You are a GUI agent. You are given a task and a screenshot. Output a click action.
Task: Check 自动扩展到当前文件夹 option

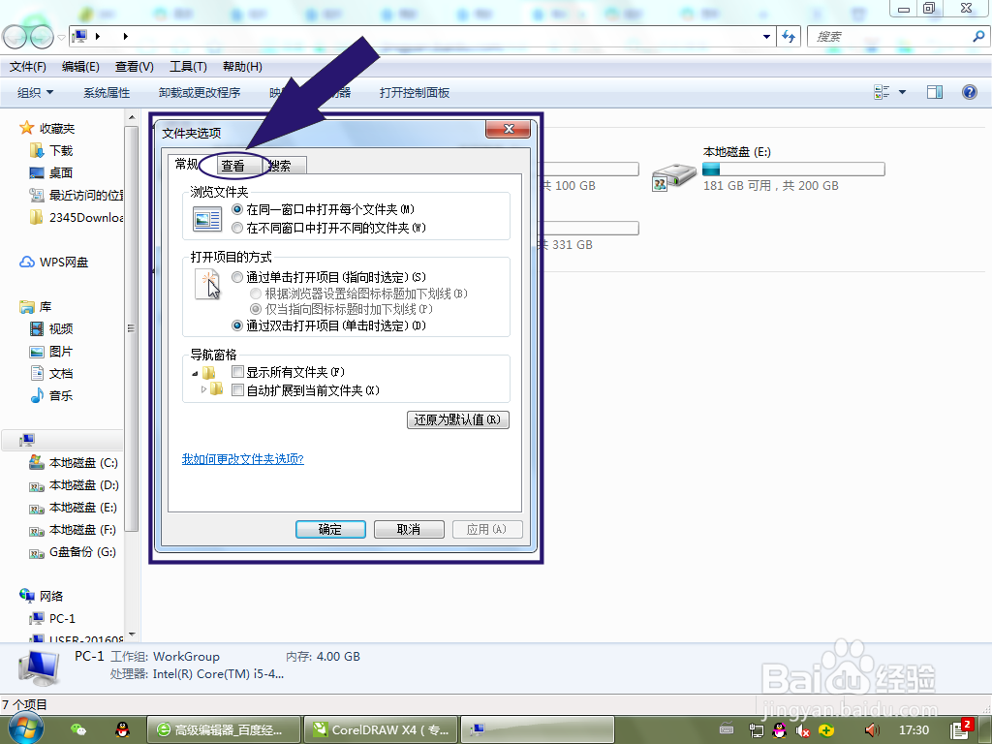[x=237, y=389]
